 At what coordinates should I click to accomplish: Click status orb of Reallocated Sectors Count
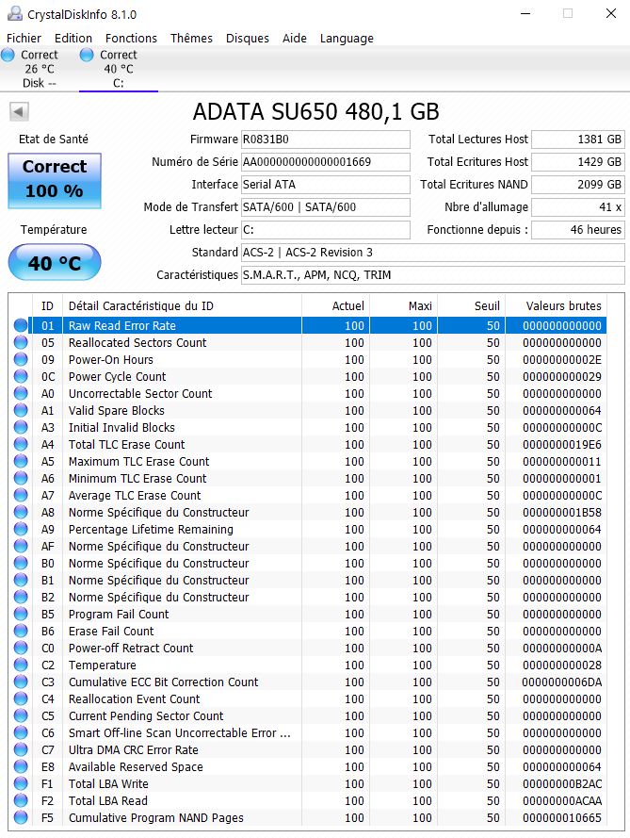(21, 342)
